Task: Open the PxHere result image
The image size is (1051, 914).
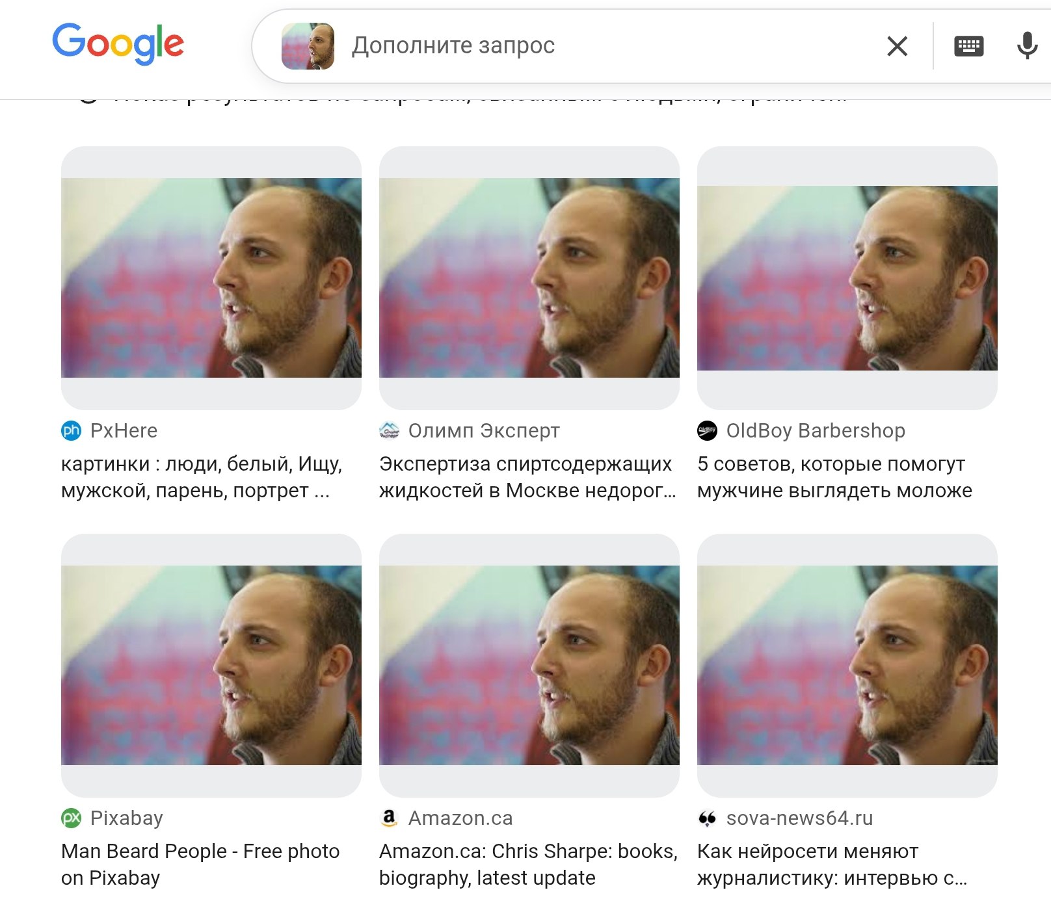Action: [211, 278]
